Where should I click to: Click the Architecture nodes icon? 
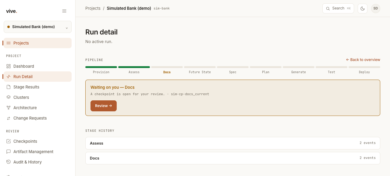pyautogui.click(x=9, y=108)
